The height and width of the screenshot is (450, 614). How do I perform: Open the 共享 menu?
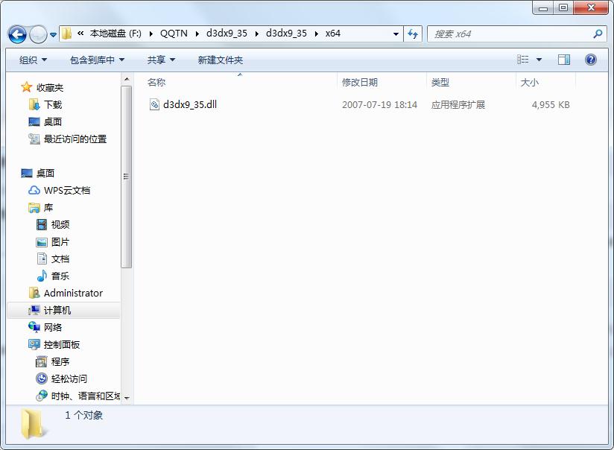click(x=161, y=60)
